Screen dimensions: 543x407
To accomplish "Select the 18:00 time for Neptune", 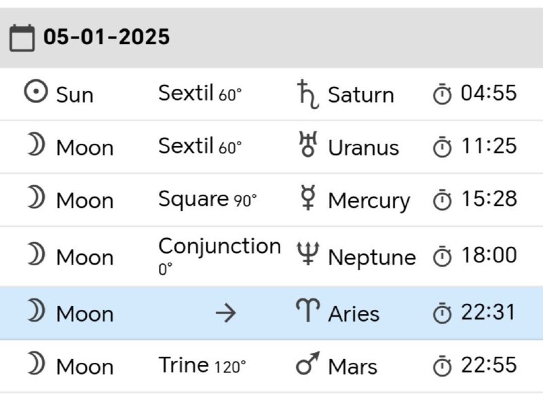I will click(x=489, y=255).
